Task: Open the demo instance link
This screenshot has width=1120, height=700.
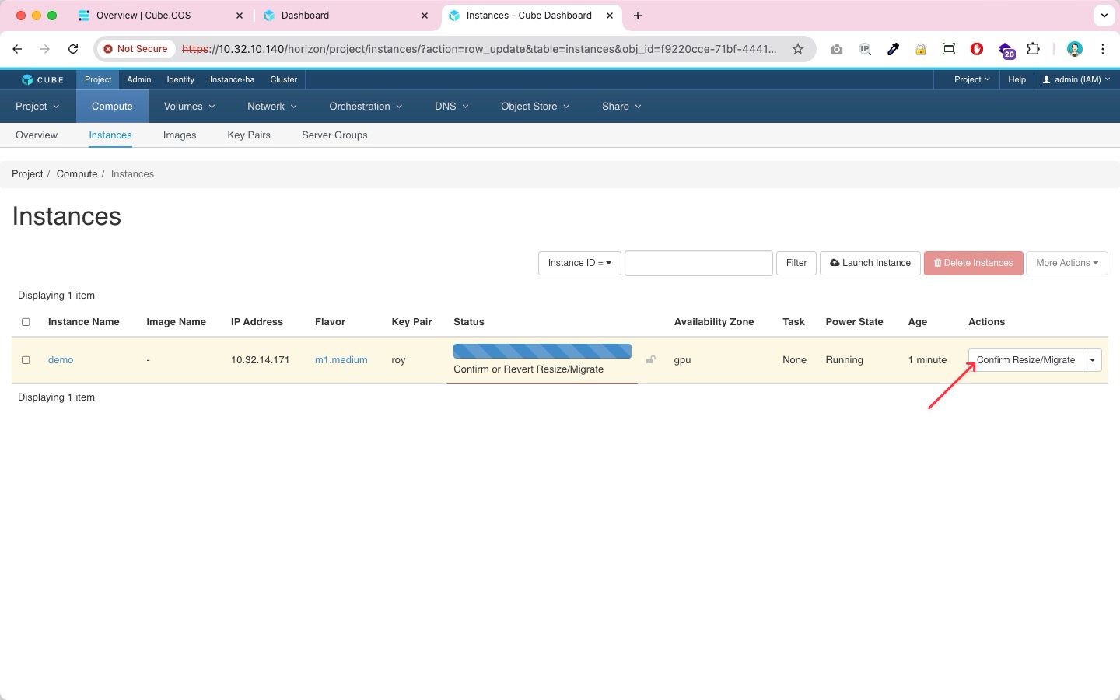Action: (61, 360)
